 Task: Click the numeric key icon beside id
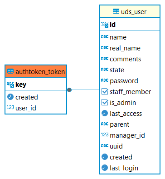pyautogui.click(x=105, y=25)
